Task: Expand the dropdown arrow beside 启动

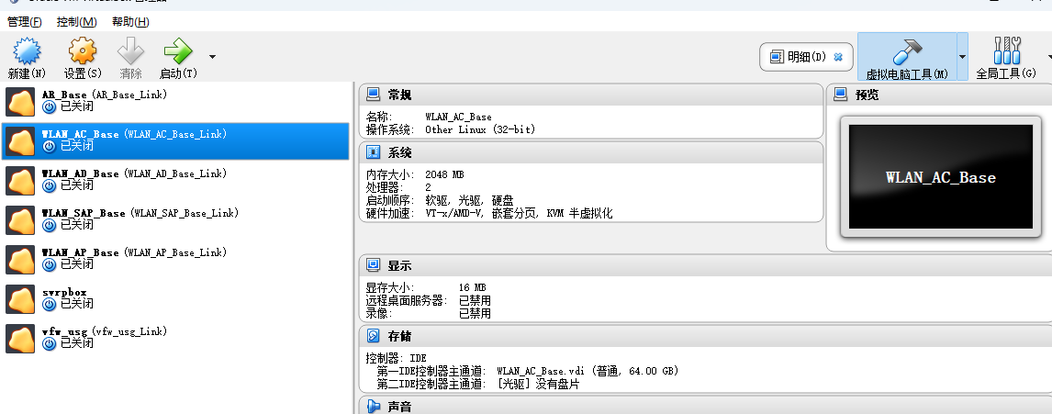Action: click(x=212, y=56)
